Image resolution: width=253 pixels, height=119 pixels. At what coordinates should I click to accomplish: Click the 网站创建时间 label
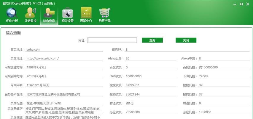[x=15, y=67]
